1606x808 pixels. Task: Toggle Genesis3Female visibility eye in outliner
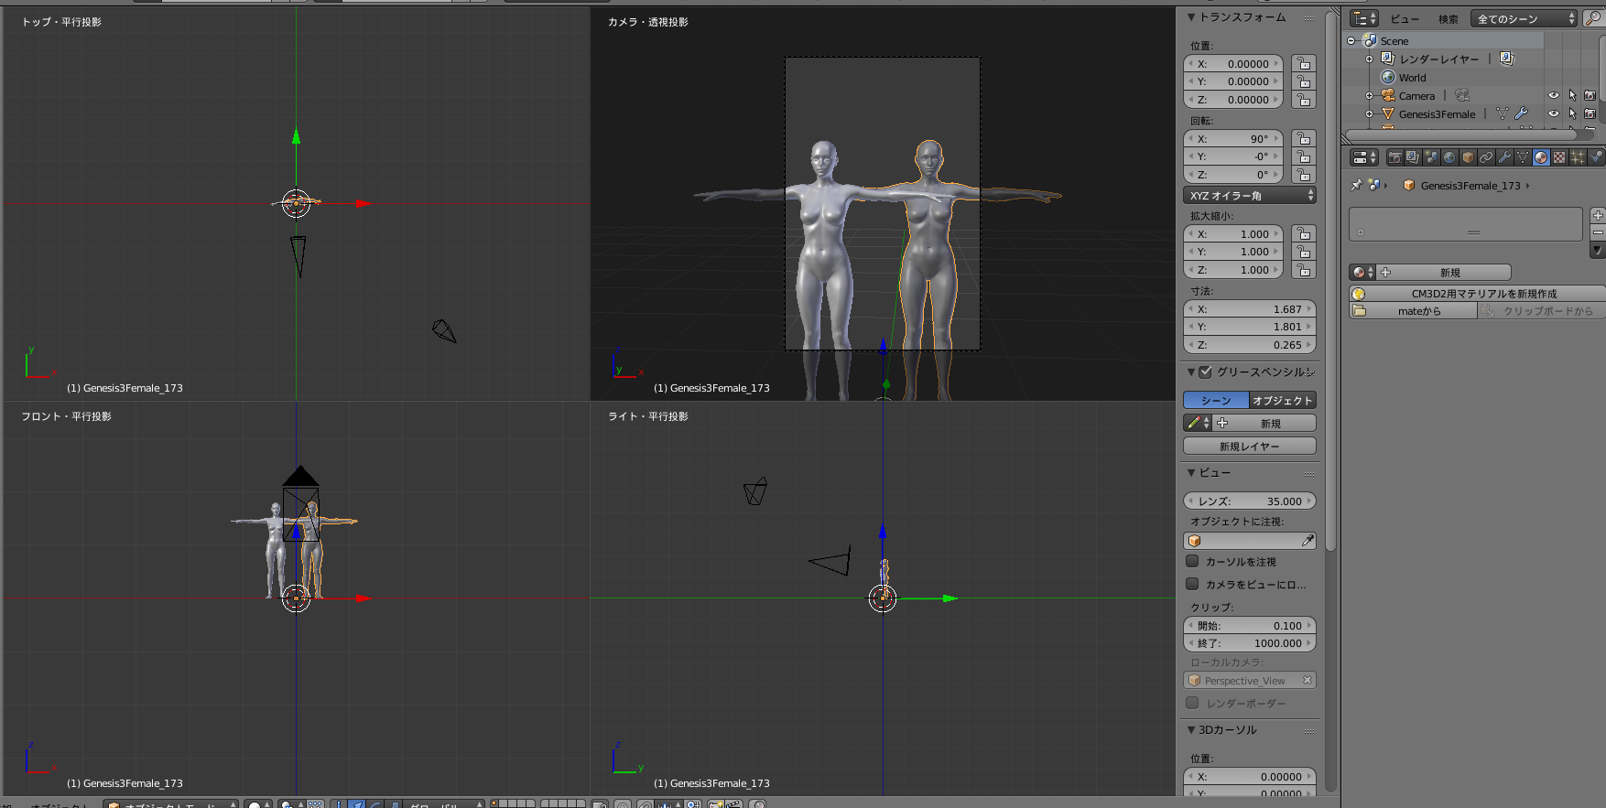pos(1554,113)
